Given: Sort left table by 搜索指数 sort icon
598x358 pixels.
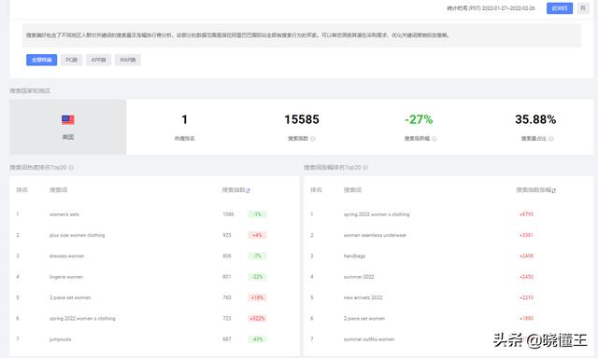Looking at the screenshot, I should pyautogui.click(x=248, y=190).
